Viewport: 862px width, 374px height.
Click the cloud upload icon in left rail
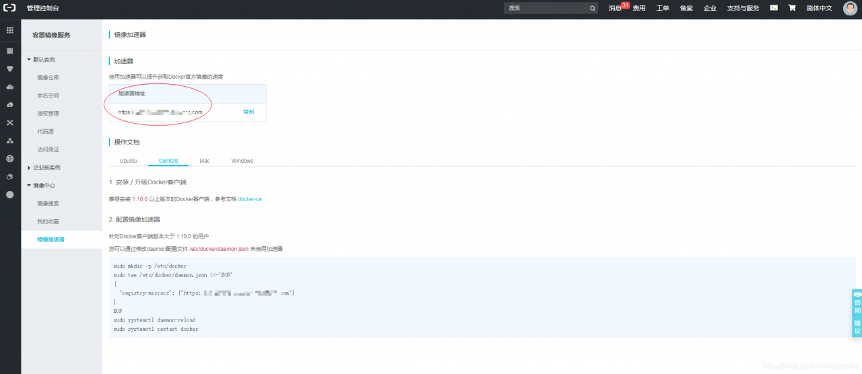[x=10, y=105]
